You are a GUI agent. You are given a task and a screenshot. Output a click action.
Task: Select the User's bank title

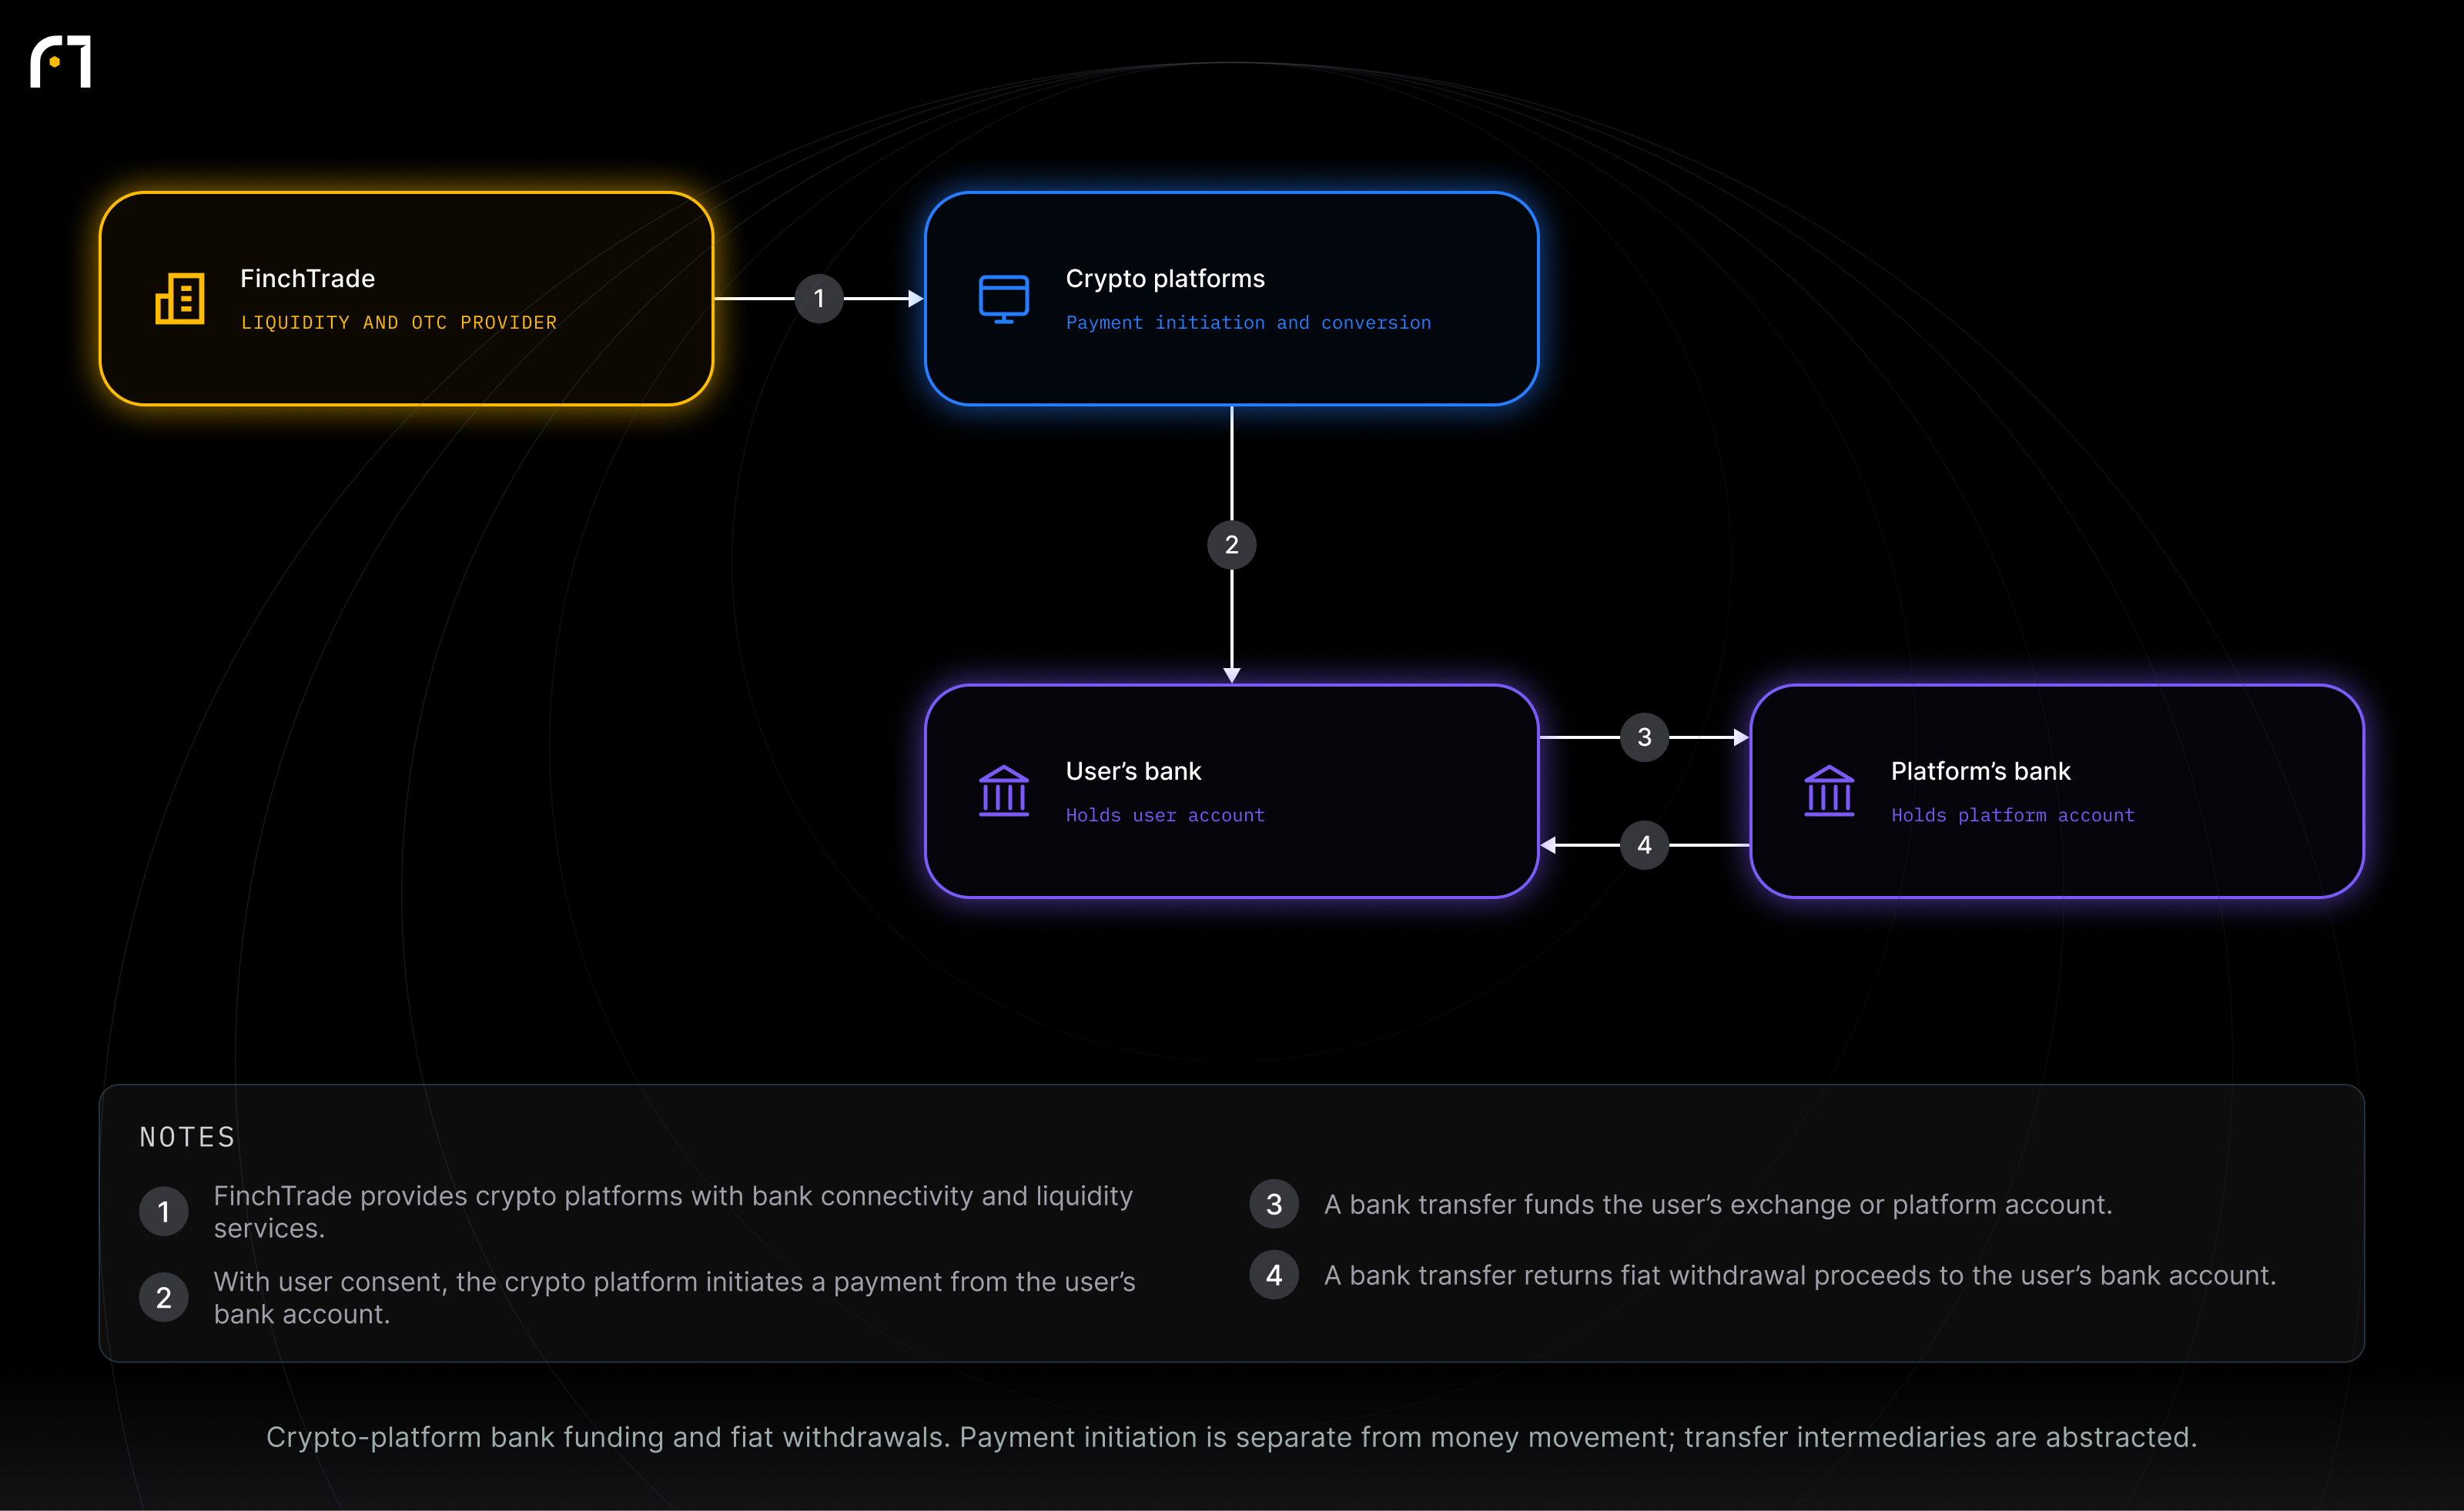[x=1133, y=771]
